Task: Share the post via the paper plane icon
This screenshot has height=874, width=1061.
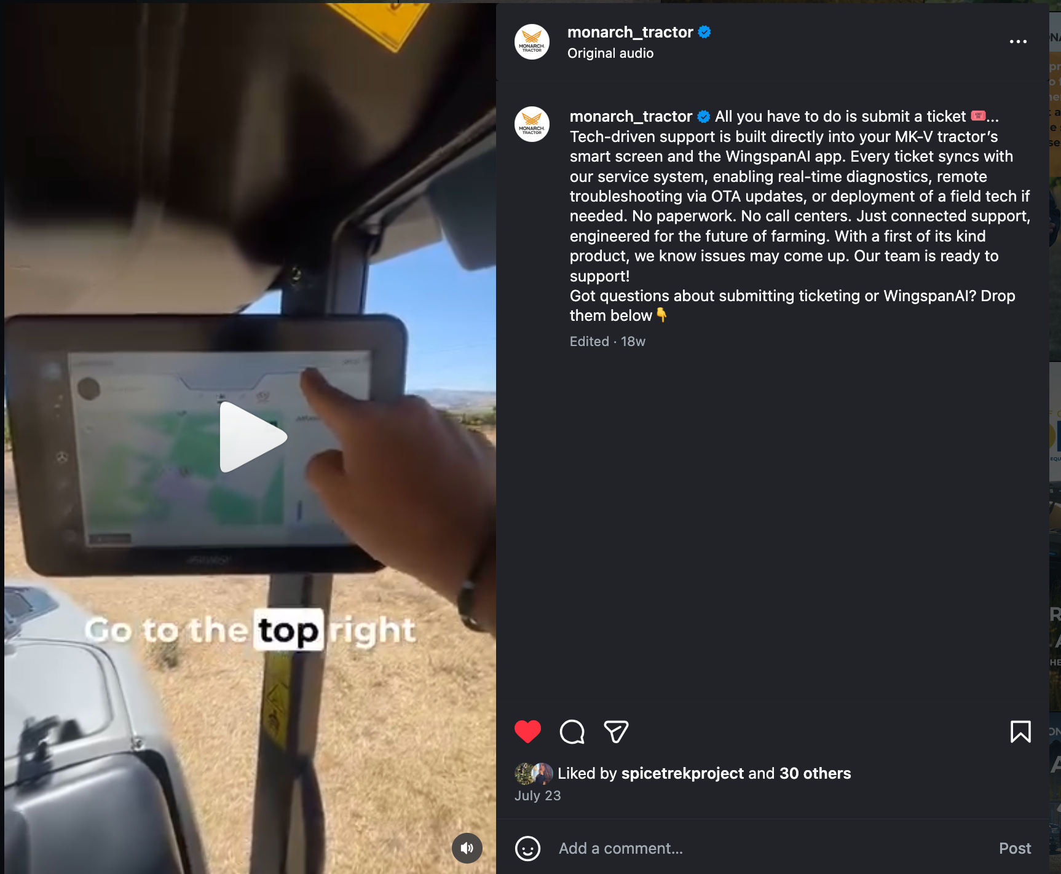Action: (x=616, y=731)
